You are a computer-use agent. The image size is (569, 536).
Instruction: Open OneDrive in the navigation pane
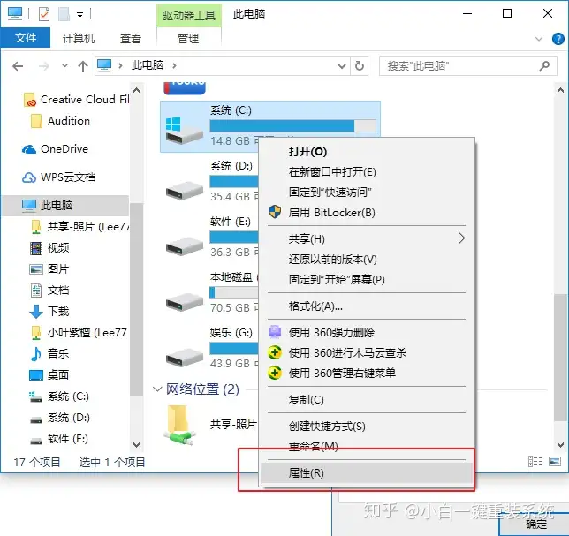[55, 149]
